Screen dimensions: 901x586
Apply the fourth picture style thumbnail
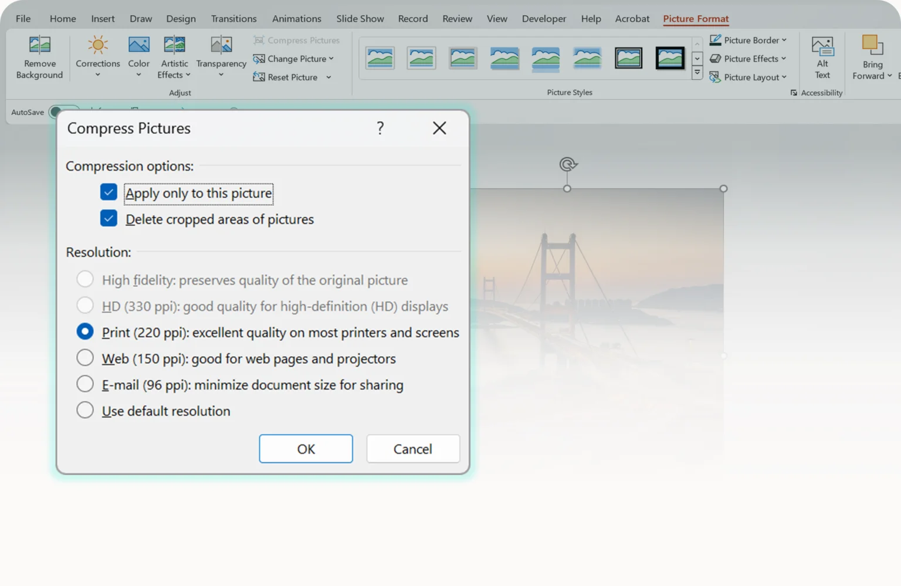tap(504, 58)
